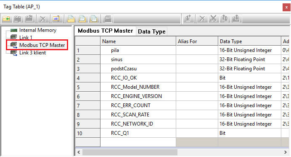The width and height of the screenshot is (291, 157).
Task: Click the horizontal scrollbar right arrow
Action: (x=285, y=152)
